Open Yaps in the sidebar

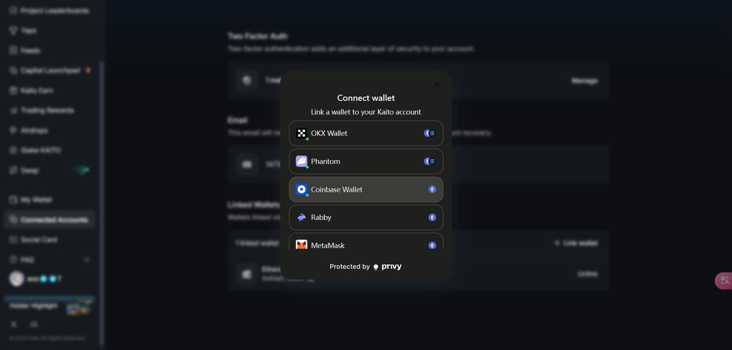(23, 30)
